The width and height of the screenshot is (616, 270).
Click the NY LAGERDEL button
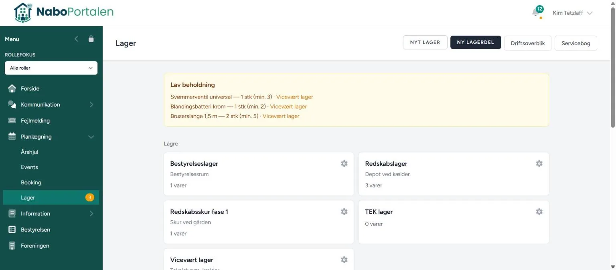point(476,42)
